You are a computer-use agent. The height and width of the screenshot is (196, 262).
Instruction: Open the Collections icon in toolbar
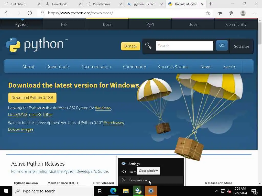[231, 13]
